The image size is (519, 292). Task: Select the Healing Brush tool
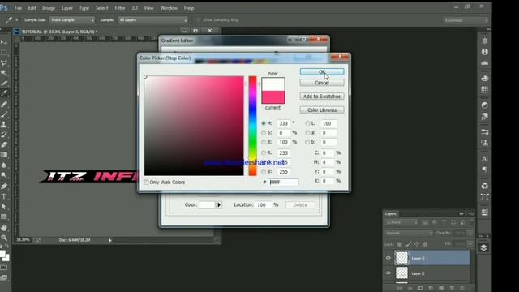pos(3,104)
